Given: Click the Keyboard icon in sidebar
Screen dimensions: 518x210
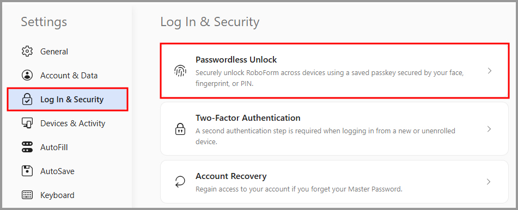Looking at the screenshot, I should [27, 195].
